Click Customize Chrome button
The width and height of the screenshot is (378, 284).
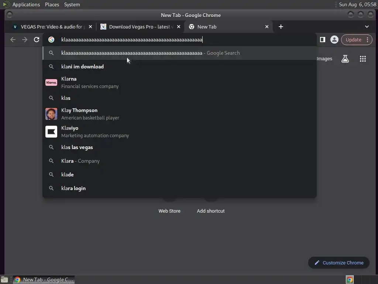(x=339, y=263)
